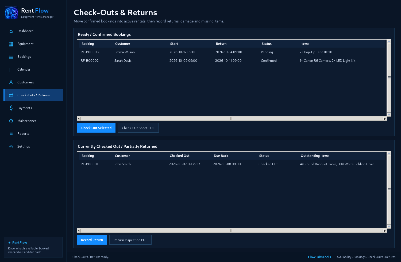Screen dimensions: 401x262
Task: Click due back 2026-10-08 09:00
Action: click(227, 164)
